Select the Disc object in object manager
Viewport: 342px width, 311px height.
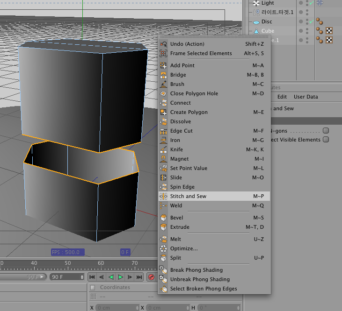click(x=267, y=21)
